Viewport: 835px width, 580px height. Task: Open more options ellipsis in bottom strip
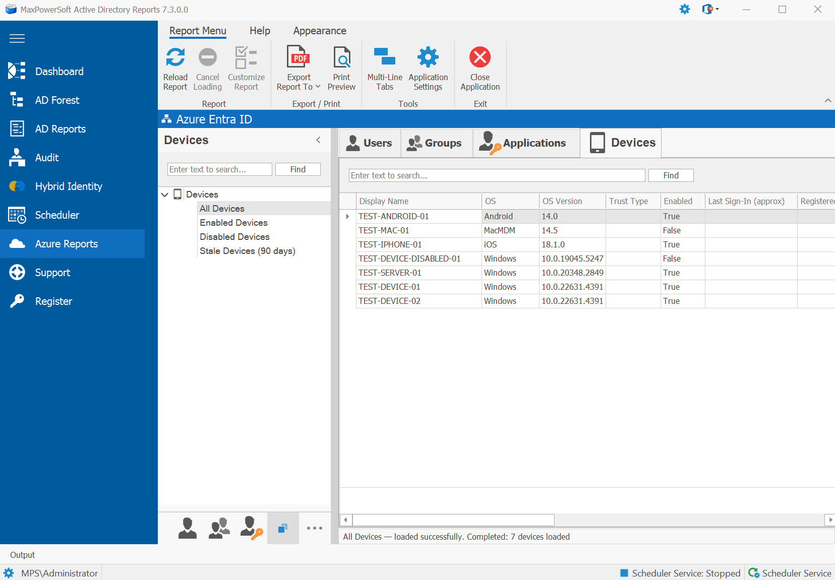[x=315, y=528]
